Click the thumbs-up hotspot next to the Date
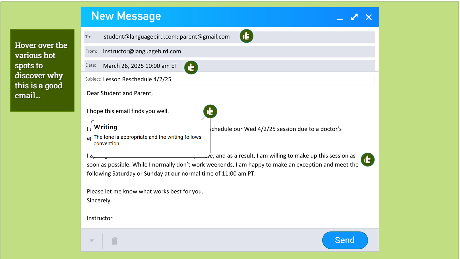 [191, 68]
